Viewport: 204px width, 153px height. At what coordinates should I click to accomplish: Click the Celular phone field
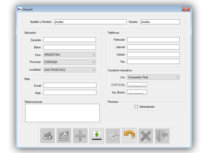[x=153, y=54]
